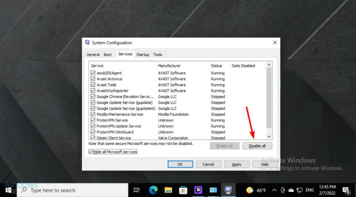The image size is (356, 197).
Task: Click the Apply button
Action: tap(237, 164)
